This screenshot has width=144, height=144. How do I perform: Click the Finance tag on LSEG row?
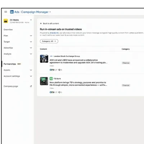tap(126, 63)
